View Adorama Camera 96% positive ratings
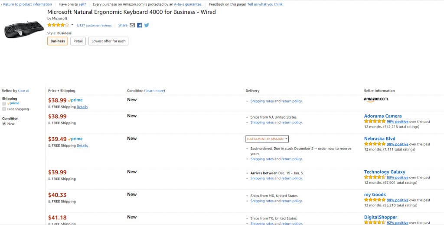444x225 pixels. [398, 122]
